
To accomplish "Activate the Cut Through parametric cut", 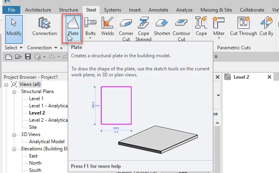I will point(243,27).
